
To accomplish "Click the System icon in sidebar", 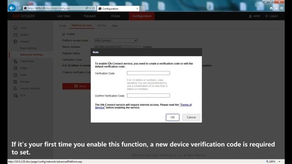I will click(16, 35).
